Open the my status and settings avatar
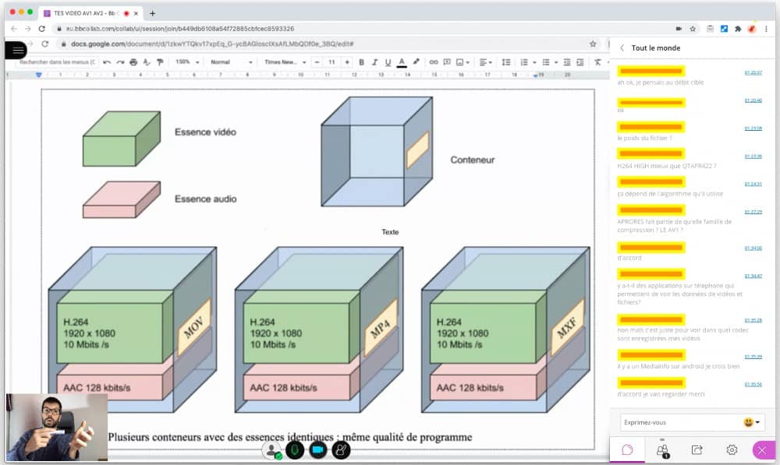 pos(271,449)
